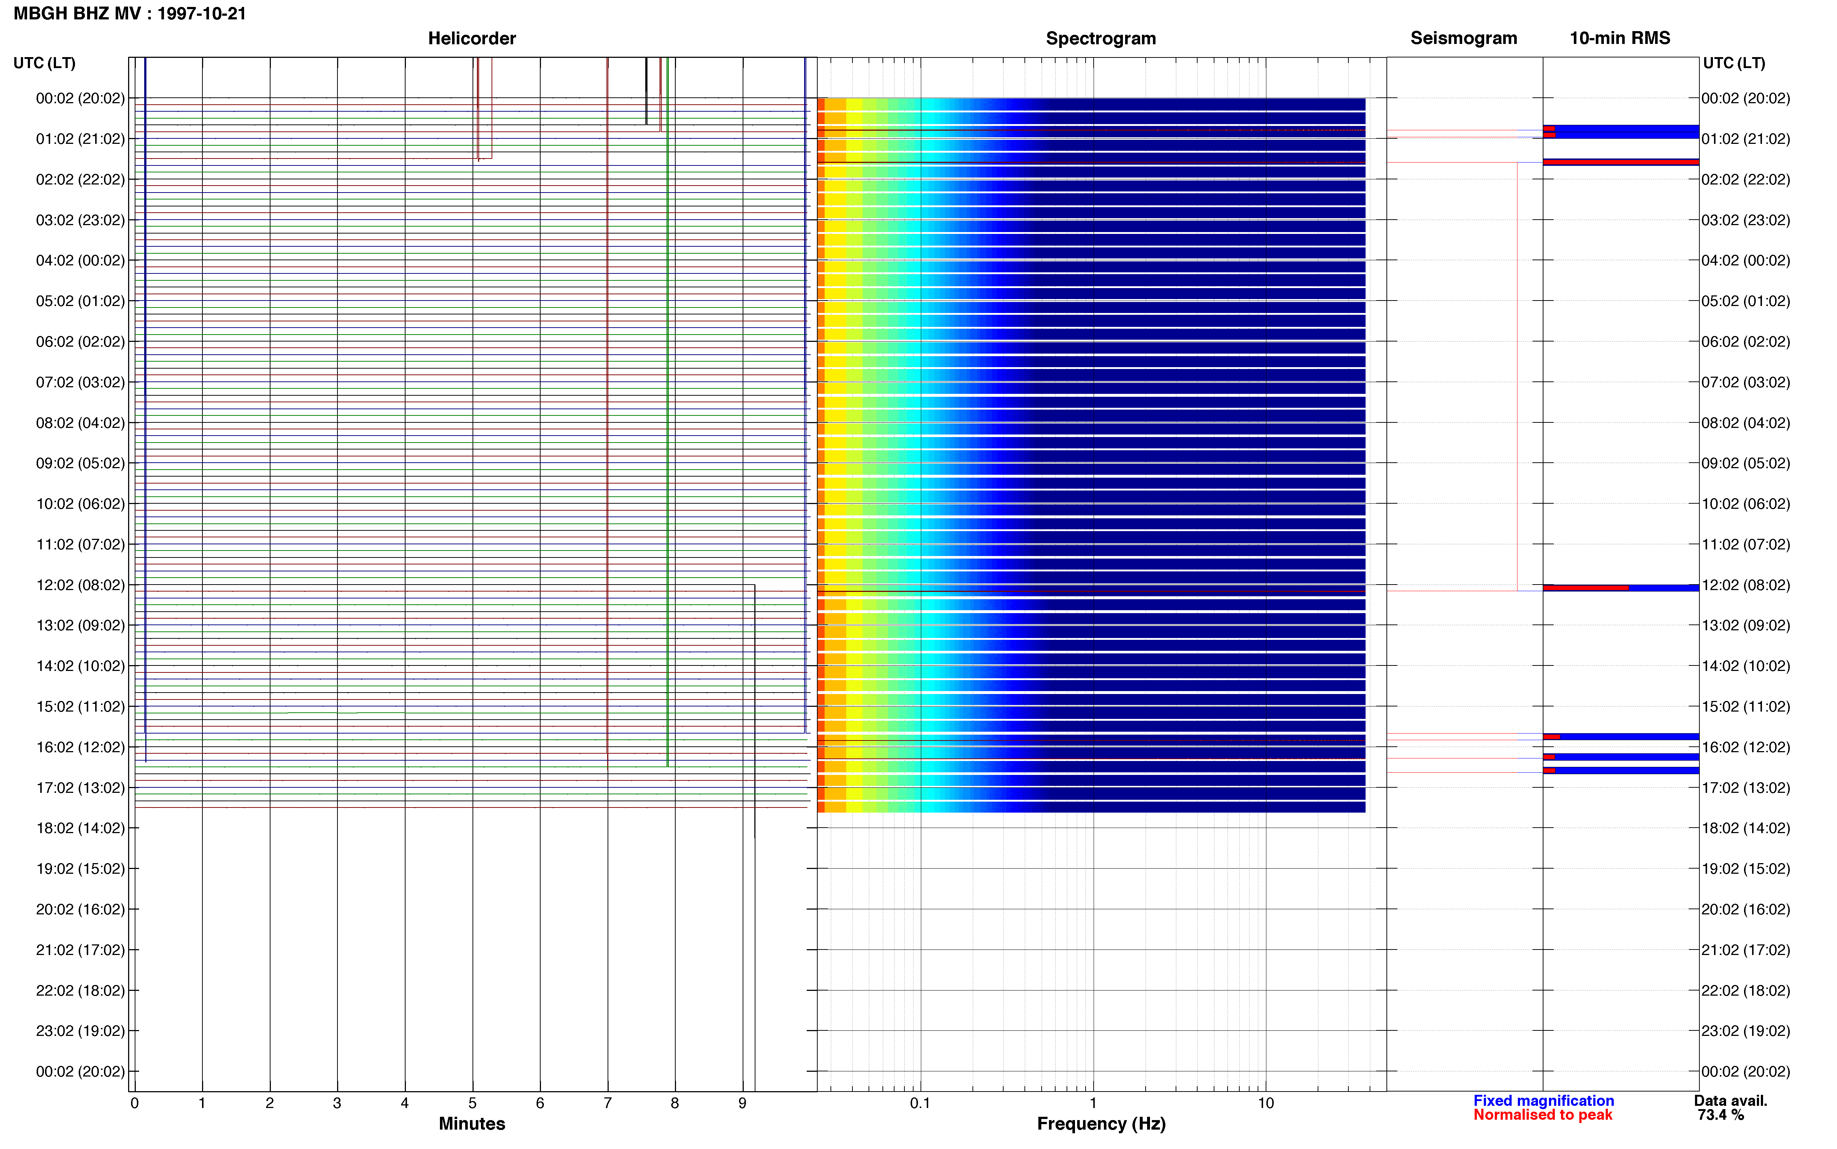Click the left '22:02 (18:02)' time label

pyautogui.click(x=81, y=991)
